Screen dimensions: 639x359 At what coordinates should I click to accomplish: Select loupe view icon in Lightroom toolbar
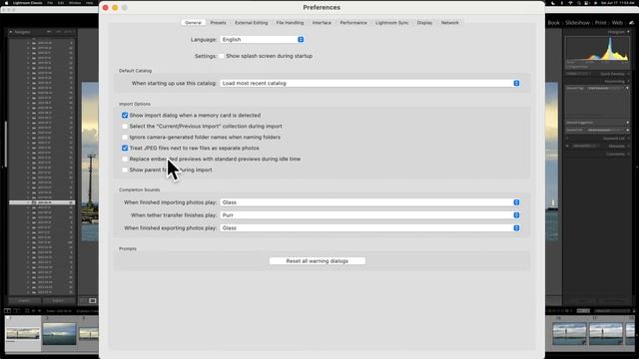click(x=93, y=301)
